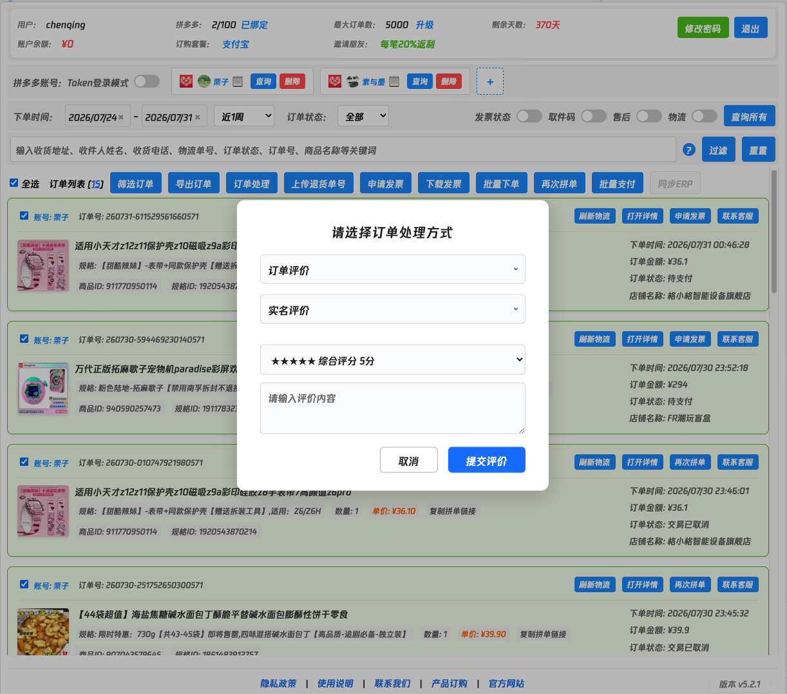787x694 pixels.
Task: Open the 实名评价 dropdown in dialog
Action: (393, 309)
